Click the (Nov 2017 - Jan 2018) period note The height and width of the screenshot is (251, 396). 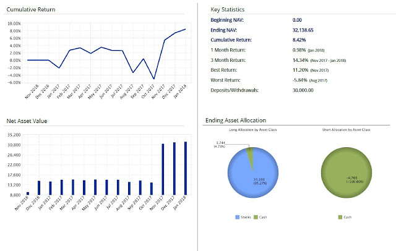pyautogui.click(x=328, y=61)
